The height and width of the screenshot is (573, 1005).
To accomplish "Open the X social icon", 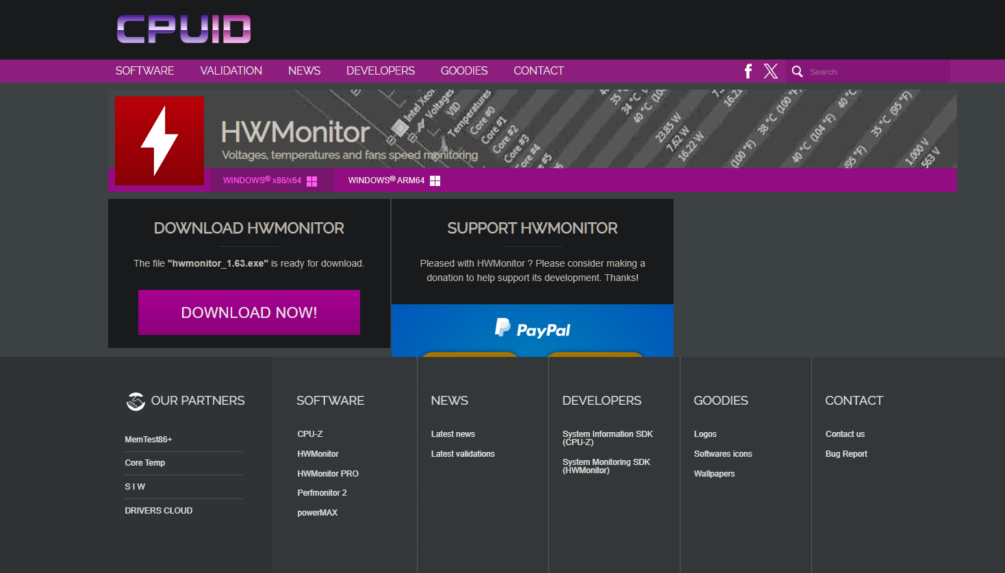I will 771,71.
